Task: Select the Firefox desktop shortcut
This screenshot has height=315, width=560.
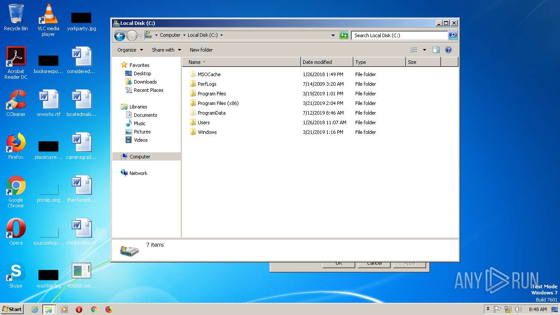Action: click(16, 146)
